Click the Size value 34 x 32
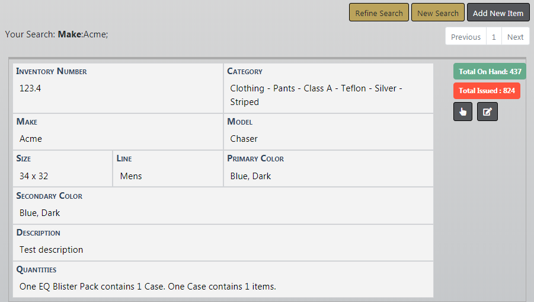The image size is (534, 302). click(34, 176)
